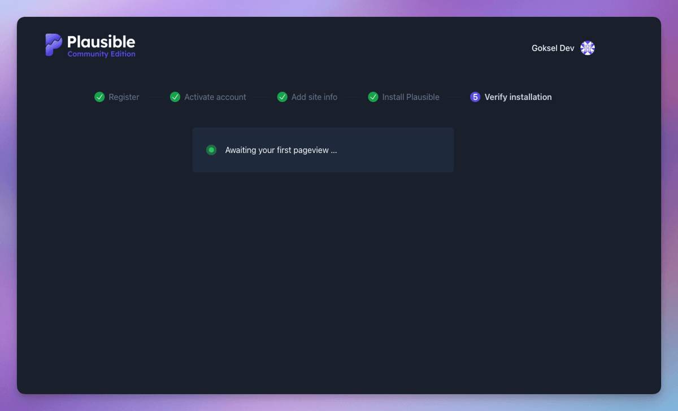Click the Add site info checkmark icon
Viewport: 678px width, 411px height.
pyautogui.click(x=282, y=97)
